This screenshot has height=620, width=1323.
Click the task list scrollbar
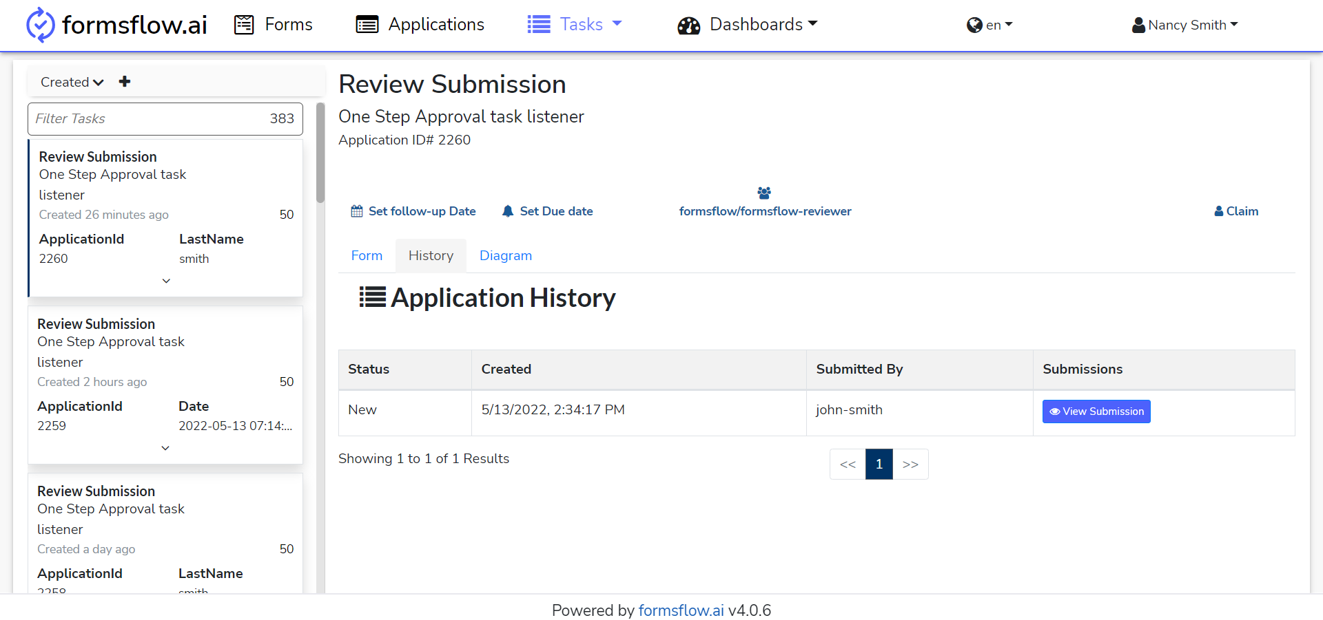[320, 153]
